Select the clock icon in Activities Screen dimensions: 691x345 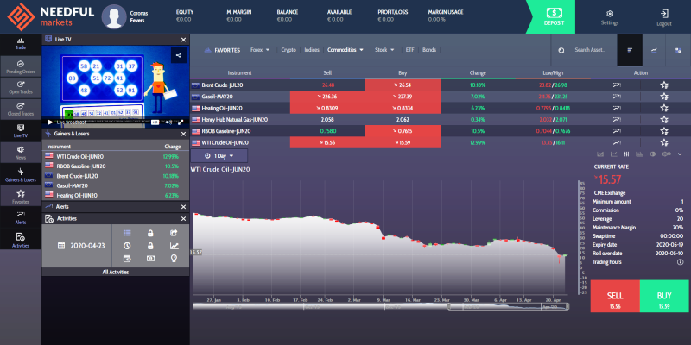click(x=127, y=246)
